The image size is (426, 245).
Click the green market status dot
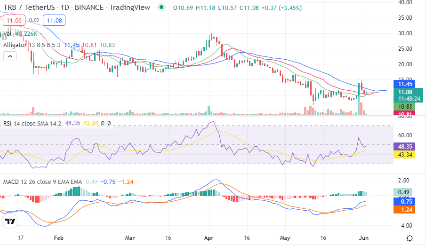coord(161,8)
